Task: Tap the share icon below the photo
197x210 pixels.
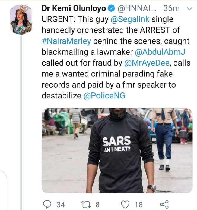Action: pyautogui.click(x=164, y=204)
